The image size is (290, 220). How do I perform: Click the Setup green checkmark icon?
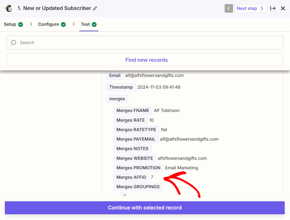[x=21, y=24]
